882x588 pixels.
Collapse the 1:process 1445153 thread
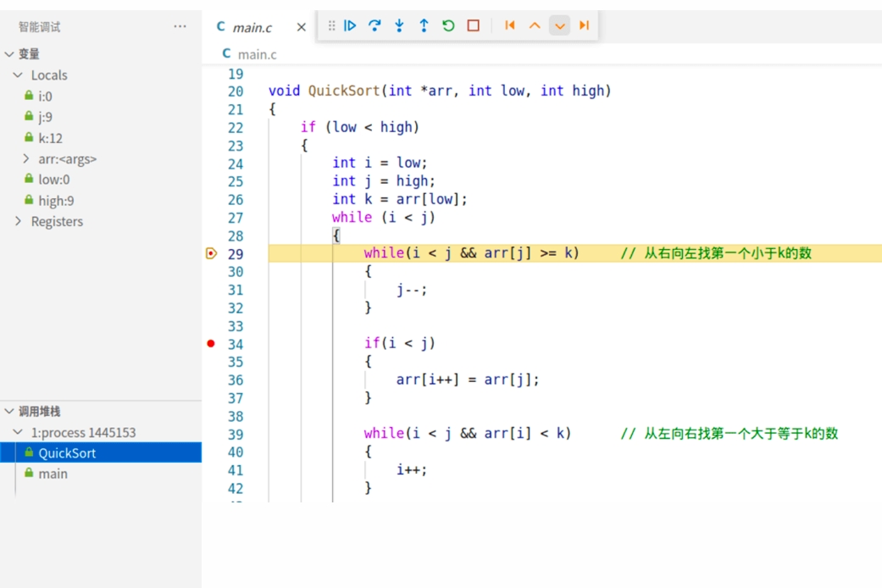18,432
